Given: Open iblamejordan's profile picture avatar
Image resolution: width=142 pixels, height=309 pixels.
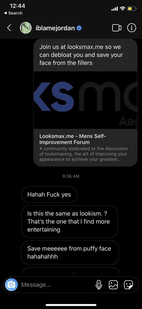Looking at the screenshot, I should coord(26,28).
